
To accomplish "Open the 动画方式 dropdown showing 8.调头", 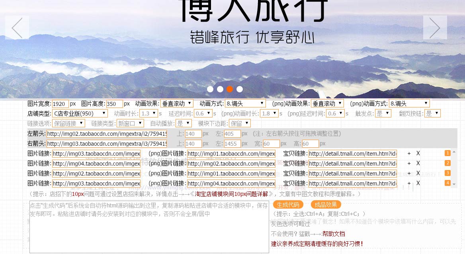I will click(245, 103).
